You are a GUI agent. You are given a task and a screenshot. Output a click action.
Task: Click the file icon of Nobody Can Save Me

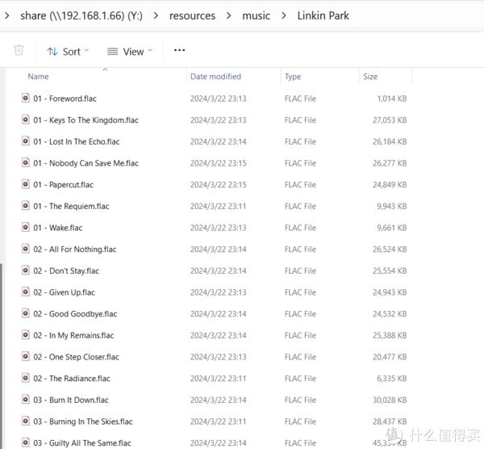26,162
